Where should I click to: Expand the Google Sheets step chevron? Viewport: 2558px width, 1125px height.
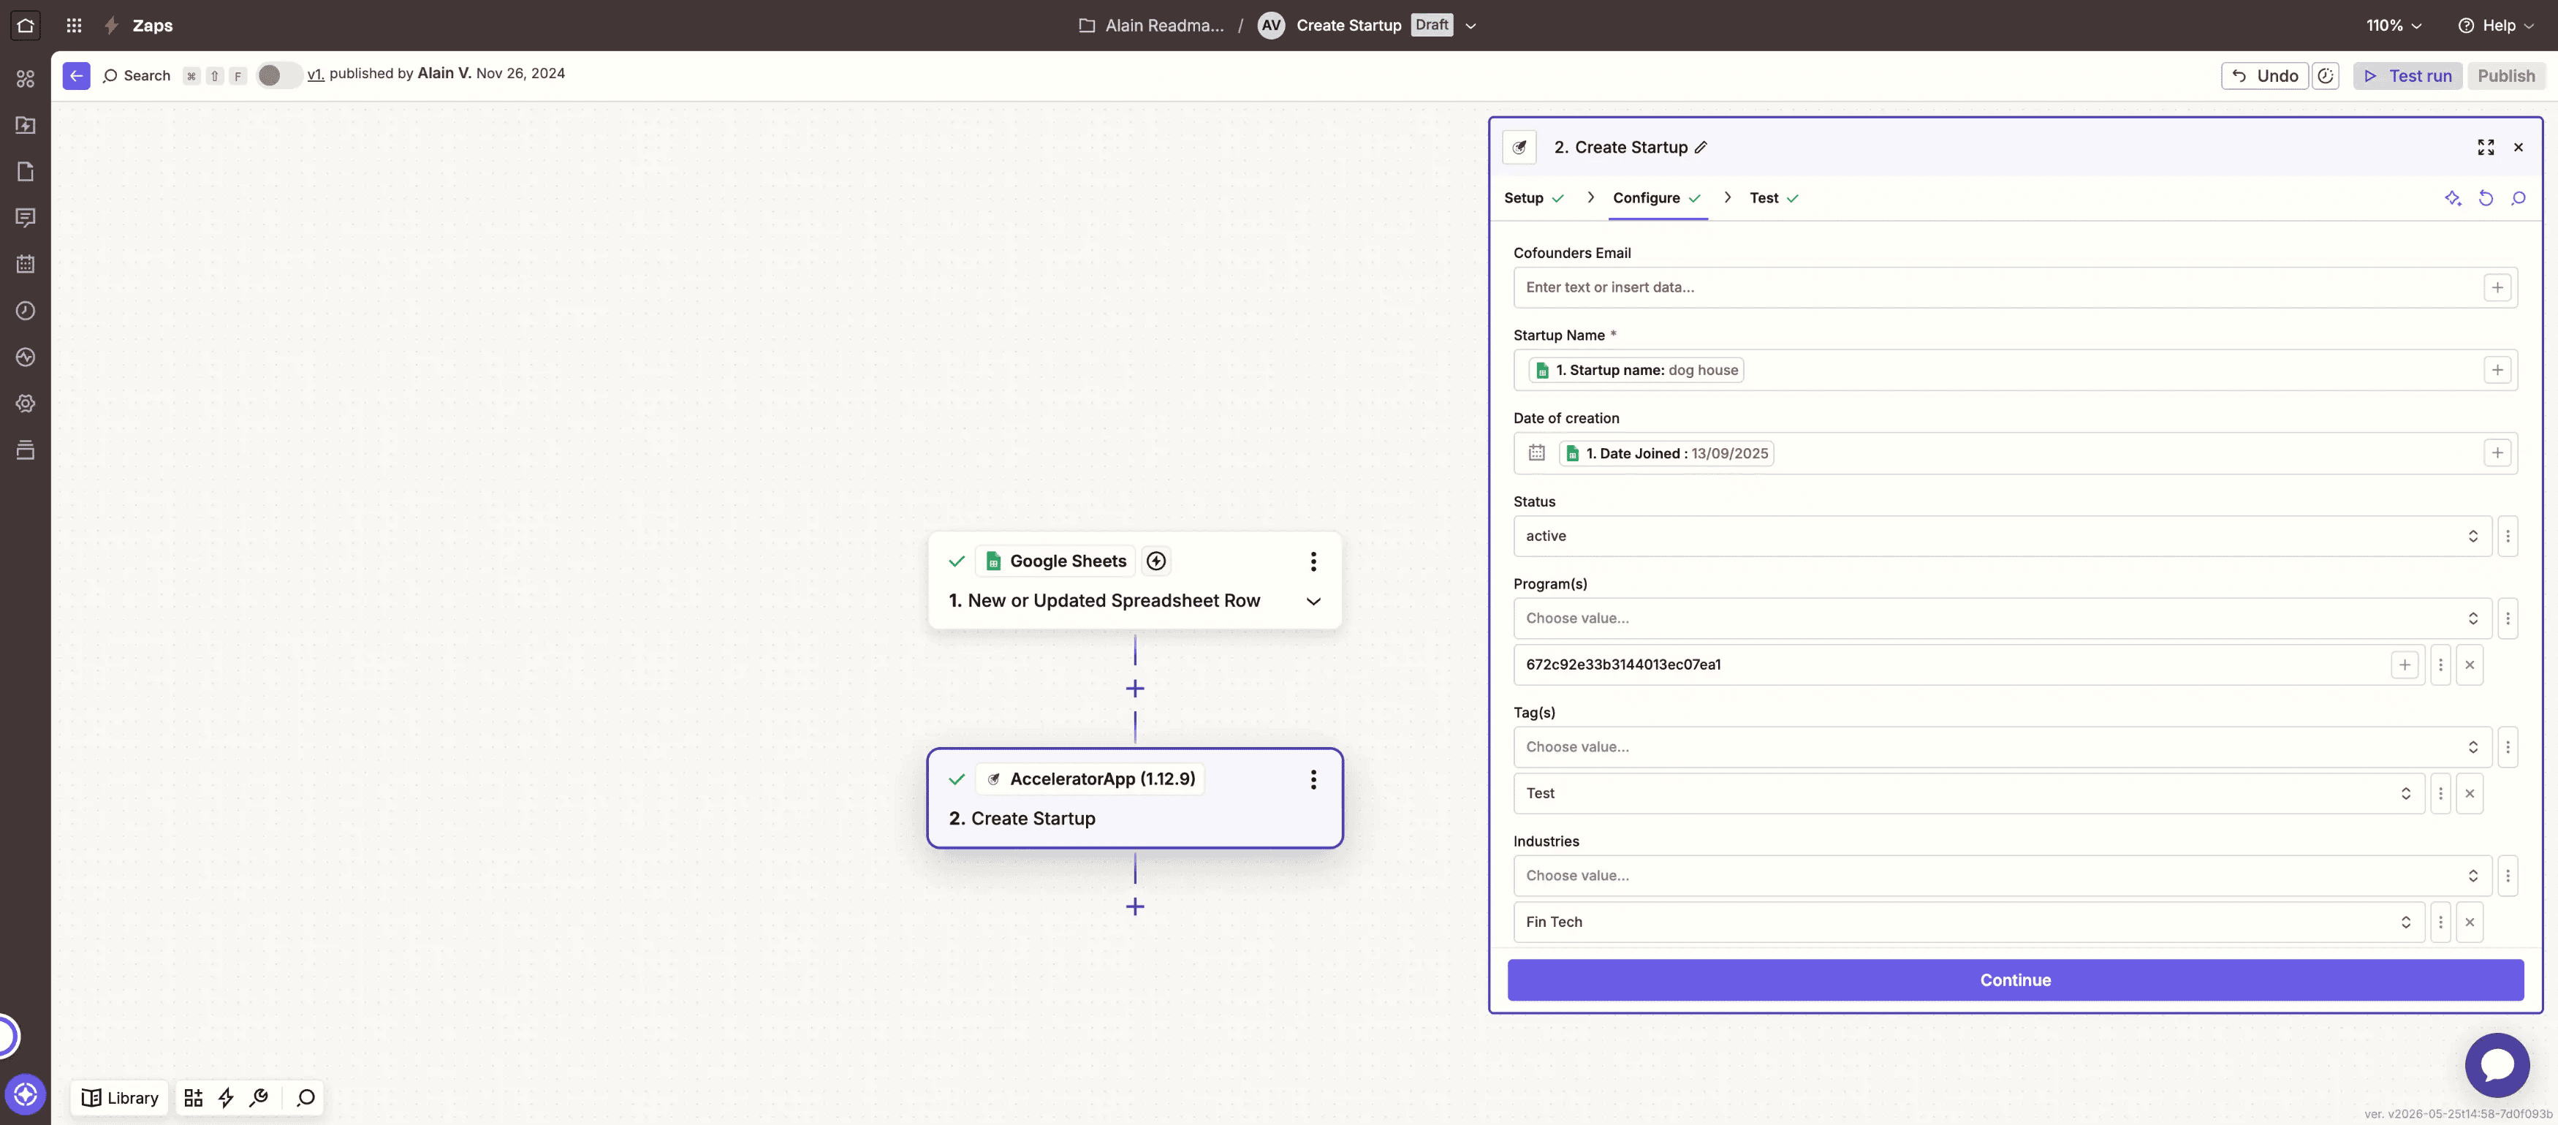tap(1313, 601)
